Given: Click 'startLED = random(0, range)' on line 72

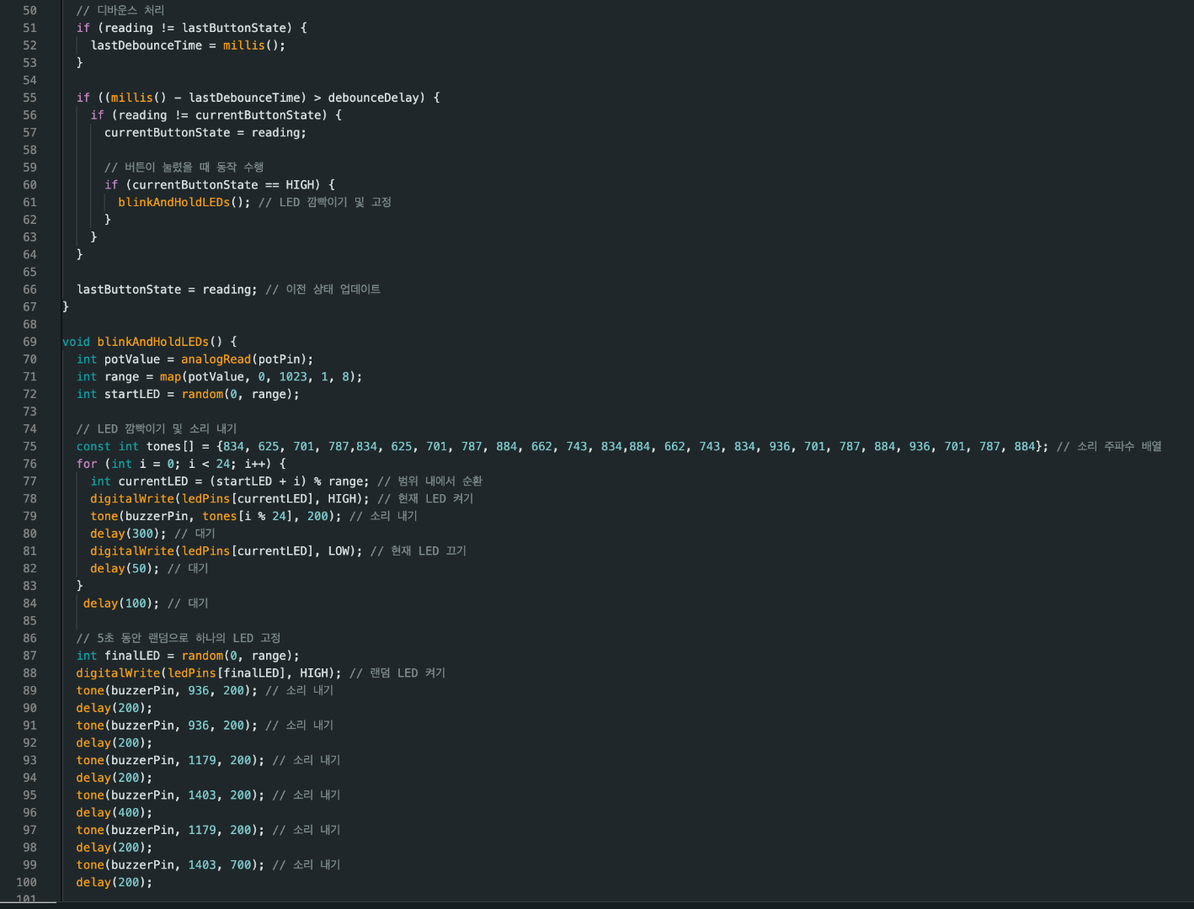Looking at the screenshot, I should pos(198,394).
